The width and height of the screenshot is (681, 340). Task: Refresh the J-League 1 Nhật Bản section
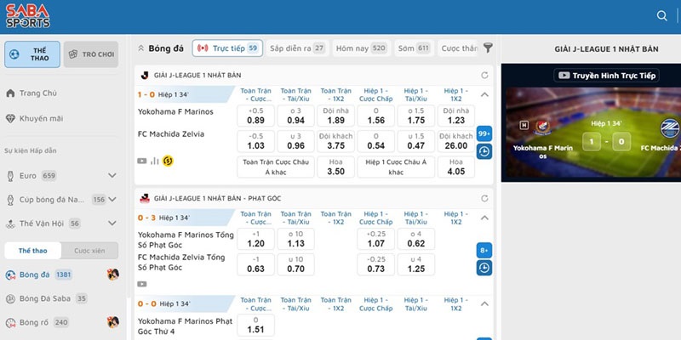tap(484, 76)
